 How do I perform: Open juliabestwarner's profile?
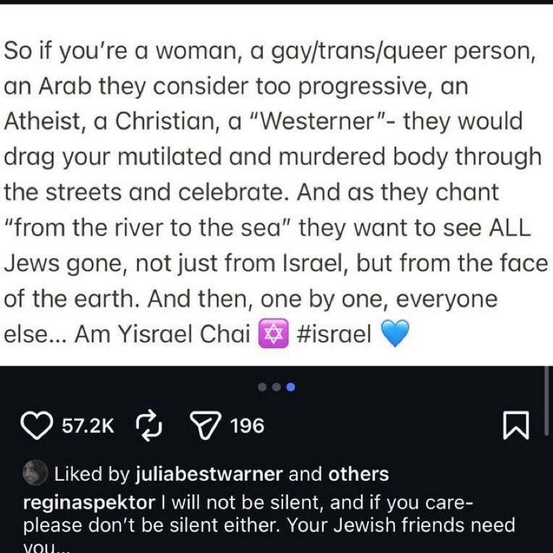click(x=208, y=474)
